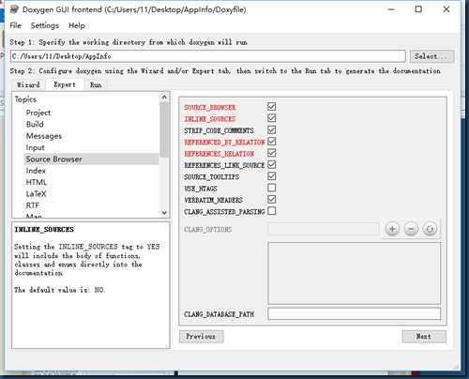Open the File menu
This screenshot has width=469, height=379.
(x=16, y=25)
